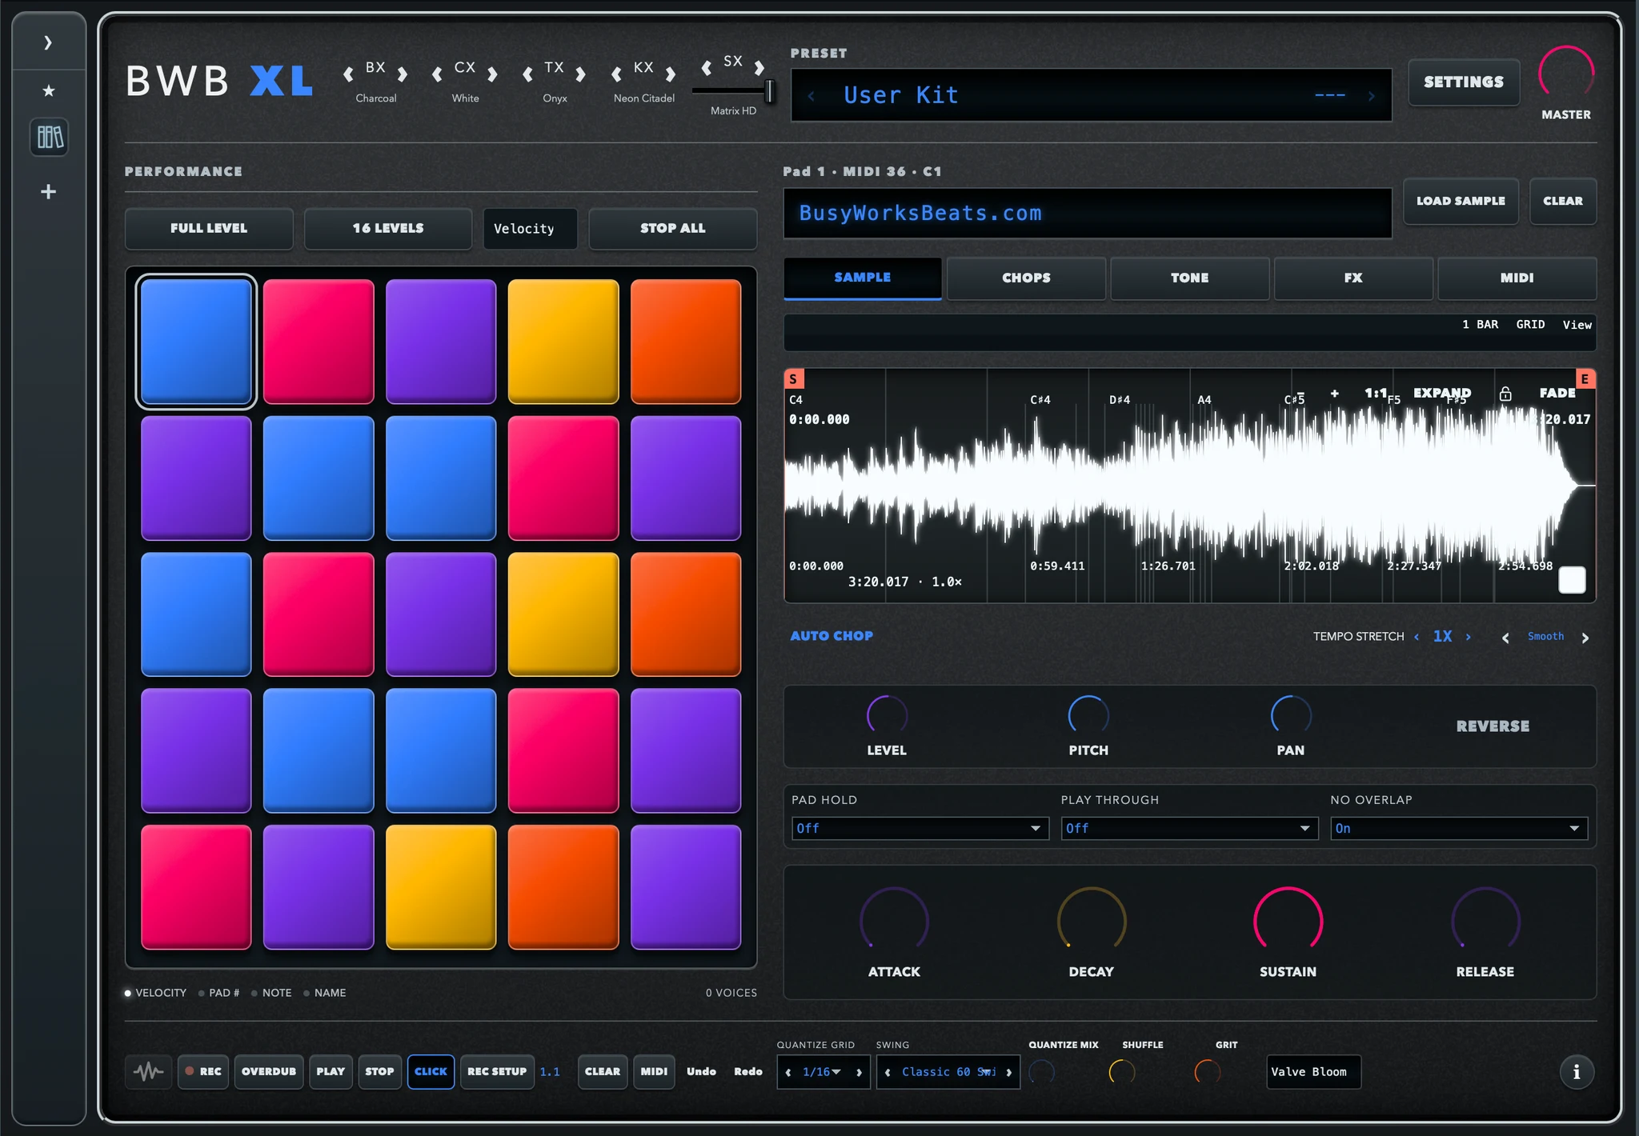1639x1136 pixels.
Task: Toggle REVERSE for the sample
Action: (1493, 726)
